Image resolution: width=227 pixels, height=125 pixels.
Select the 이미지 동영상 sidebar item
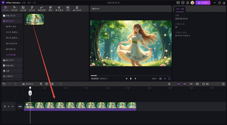coord(13,32)
